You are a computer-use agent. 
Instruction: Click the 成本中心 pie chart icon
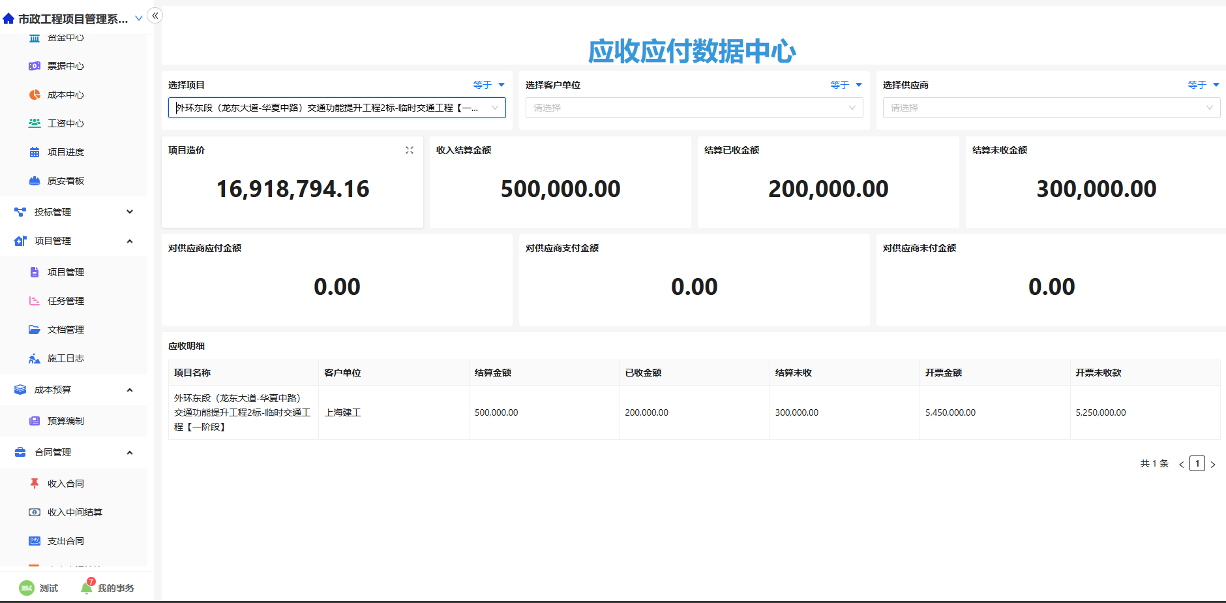(35, 95)
